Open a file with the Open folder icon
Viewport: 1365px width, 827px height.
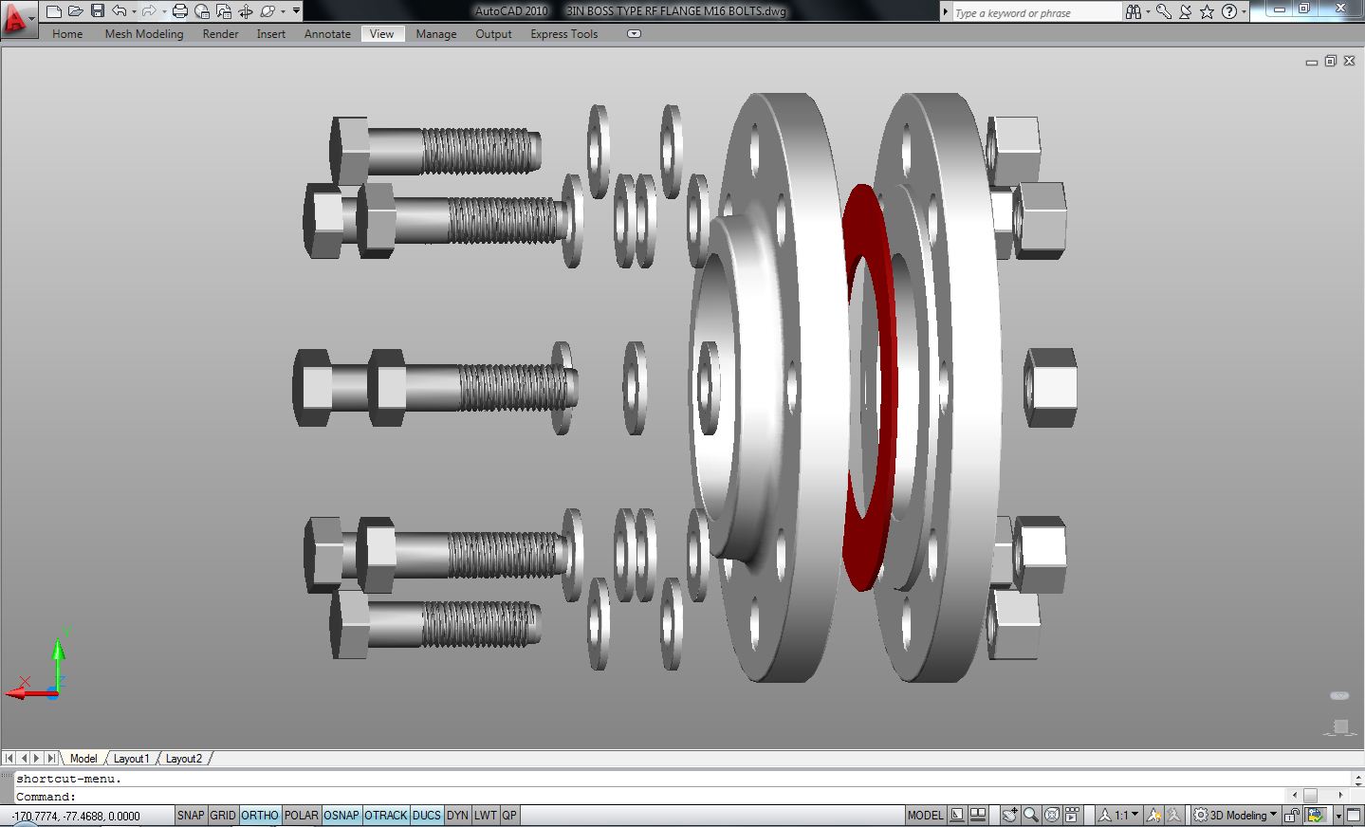pyautogui.click(x=75, y=11)
